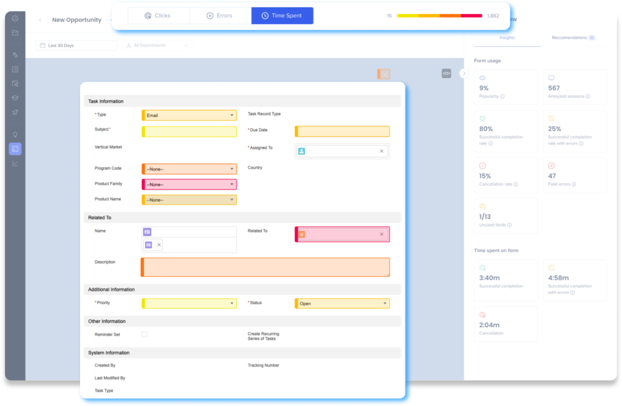The width and height of the screenshot is (622, 406).
Task: Open the Recommendations tab
Action: pos(573,38)
